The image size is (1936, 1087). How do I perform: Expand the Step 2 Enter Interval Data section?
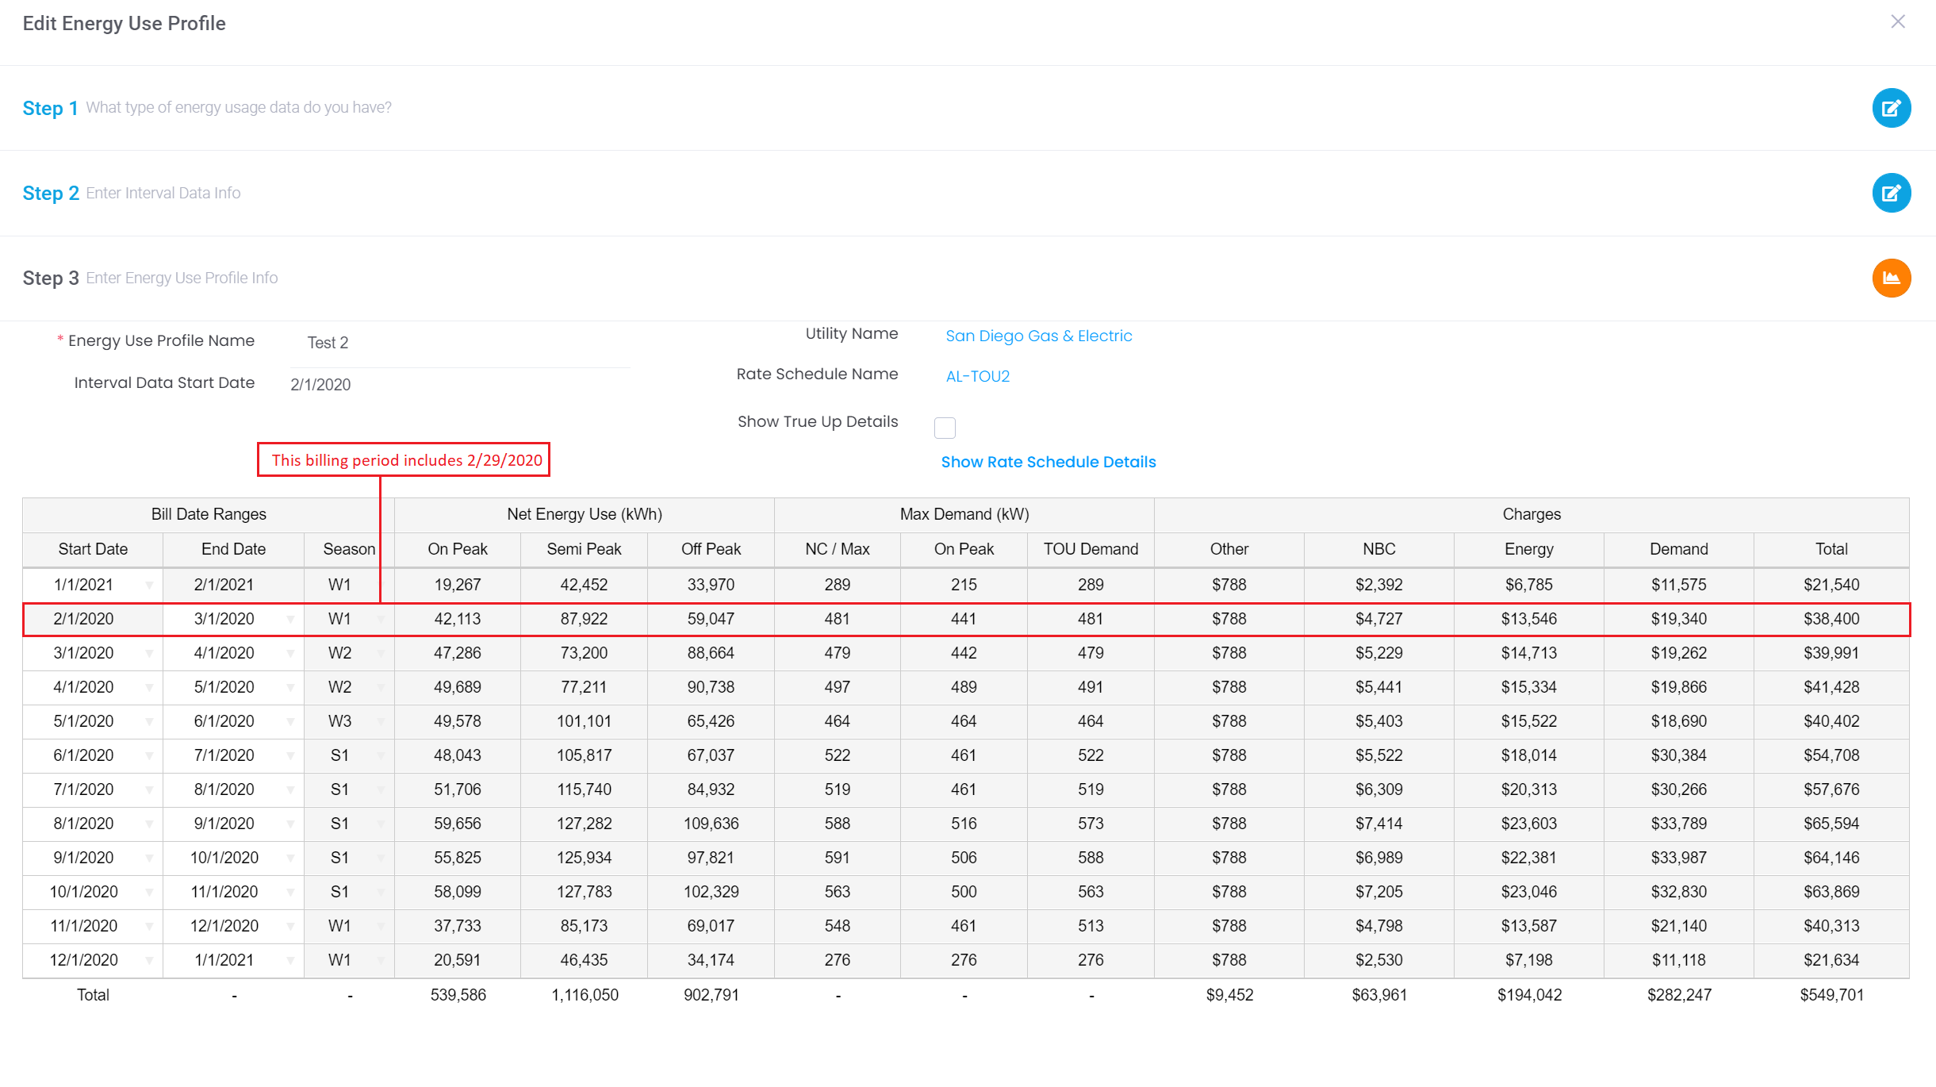[x=131, y=193]
